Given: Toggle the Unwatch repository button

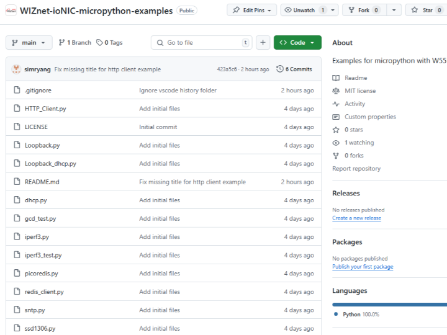Looking at the screenshot, I should click(x=304, y=11).
